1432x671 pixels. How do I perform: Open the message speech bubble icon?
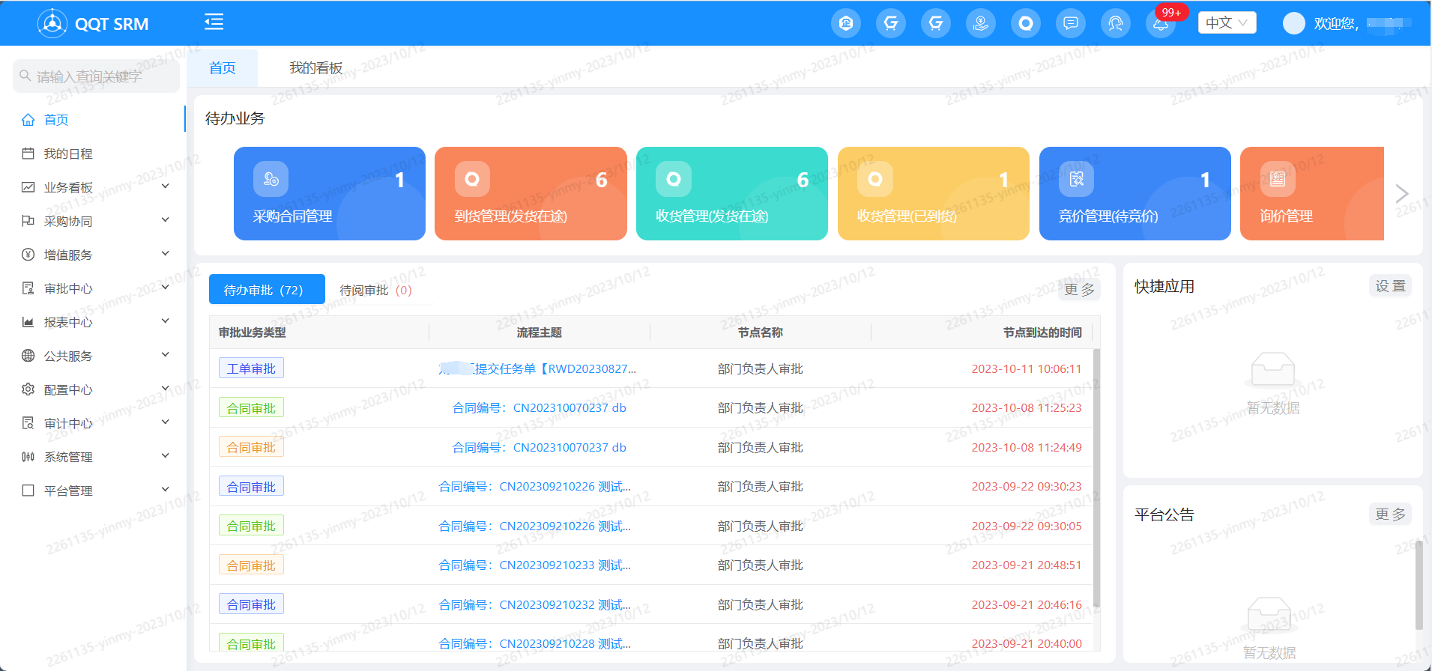(1071, 23)
